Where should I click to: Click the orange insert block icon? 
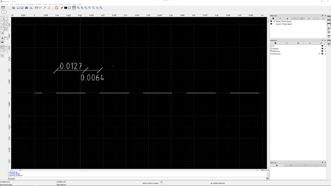(x=323, y=19)
